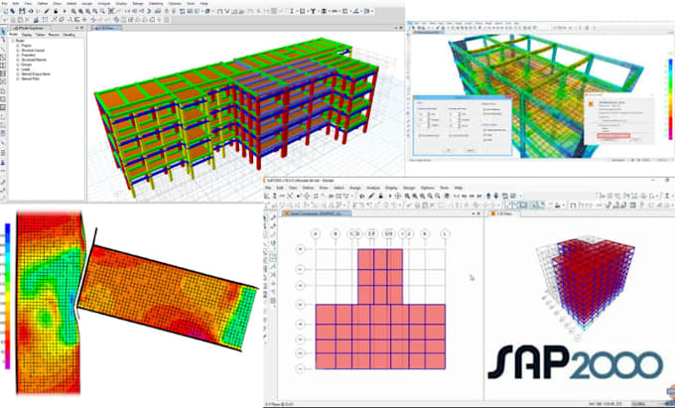675x408 pixels.
Task: Click grid bubble A above the floor plan
Action: click(316, 233)
